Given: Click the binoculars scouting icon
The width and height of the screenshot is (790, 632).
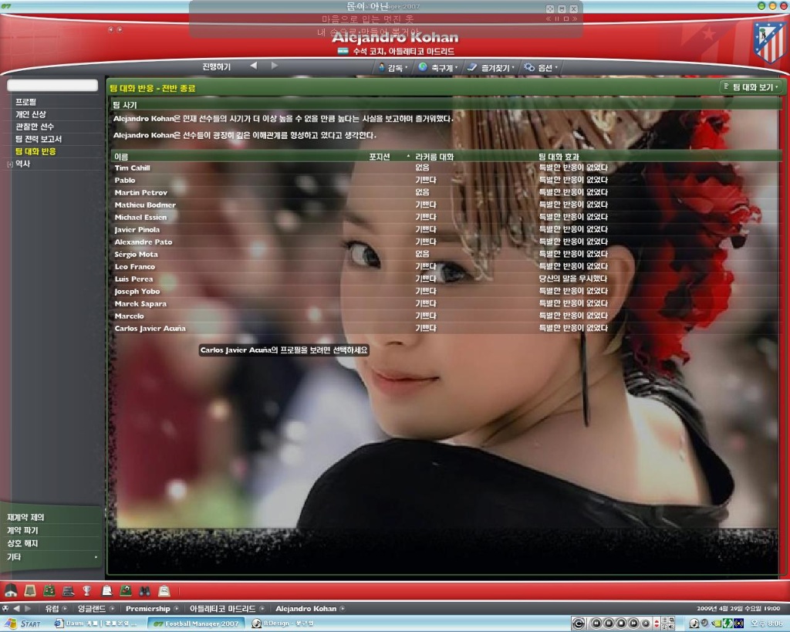Looking at the screenshot, I should point(144,590).
